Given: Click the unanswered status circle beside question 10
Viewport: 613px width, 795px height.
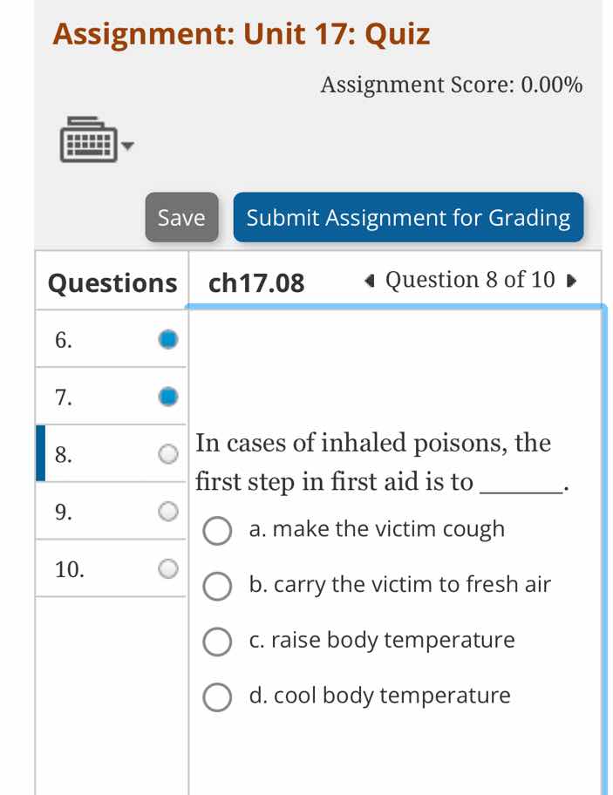Looking at the screenshot, I should click(167, 567).
